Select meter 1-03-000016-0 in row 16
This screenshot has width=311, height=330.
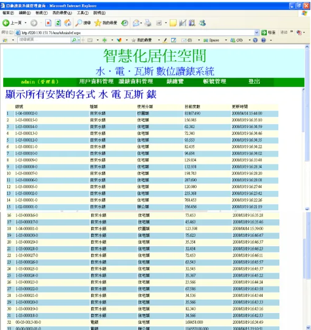[27, 215]
